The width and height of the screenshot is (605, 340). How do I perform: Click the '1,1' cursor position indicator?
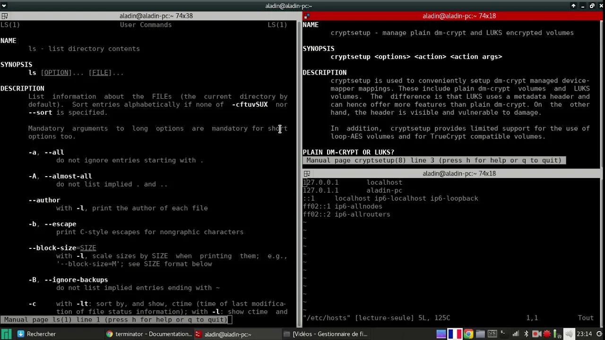[532, 318]
